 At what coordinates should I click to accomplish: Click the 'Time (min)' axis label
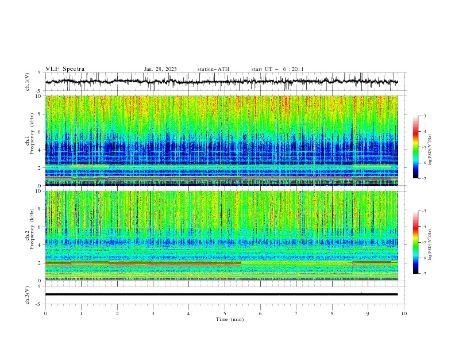pyautogui.click(x=230, y=319)
